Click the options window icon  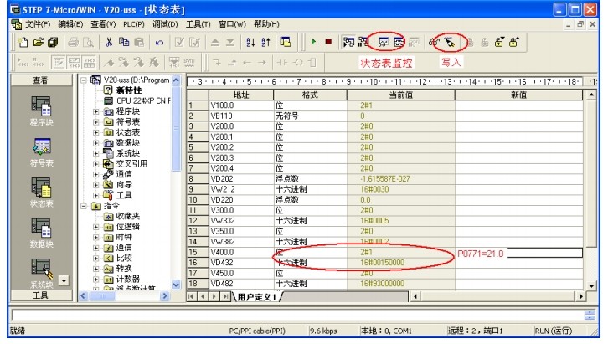pyautogui.click(x=286, y=42)
